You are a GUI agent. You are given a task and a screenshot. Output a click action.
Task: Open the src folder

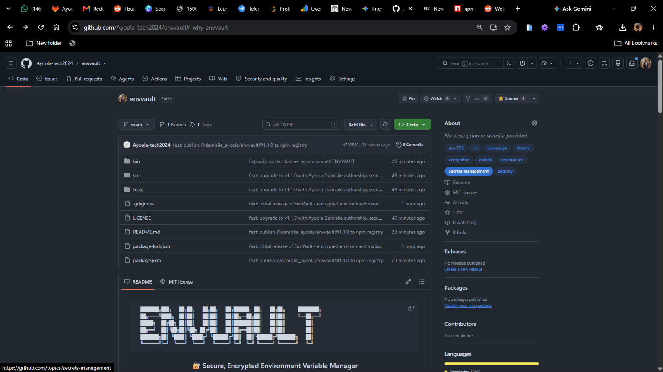click(x=136, y=176)
